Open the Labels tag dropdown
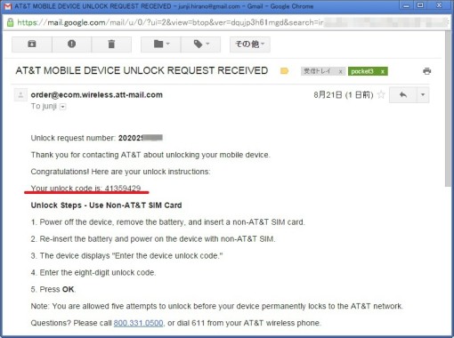This screenshot has width=454, height=338. tap(200, 44)
